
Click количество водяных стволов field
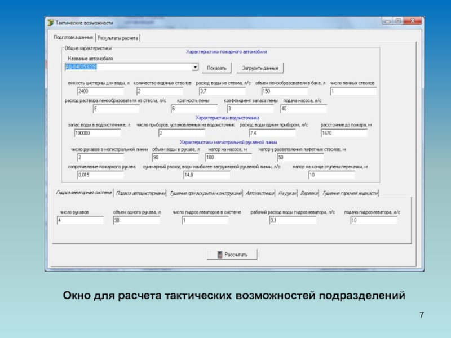(x=160, y=91)
